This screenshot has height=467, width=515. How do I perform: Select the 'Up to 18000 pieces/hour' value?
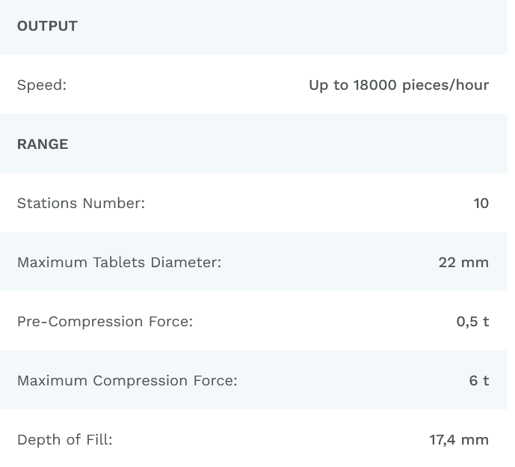click(398, 85)
